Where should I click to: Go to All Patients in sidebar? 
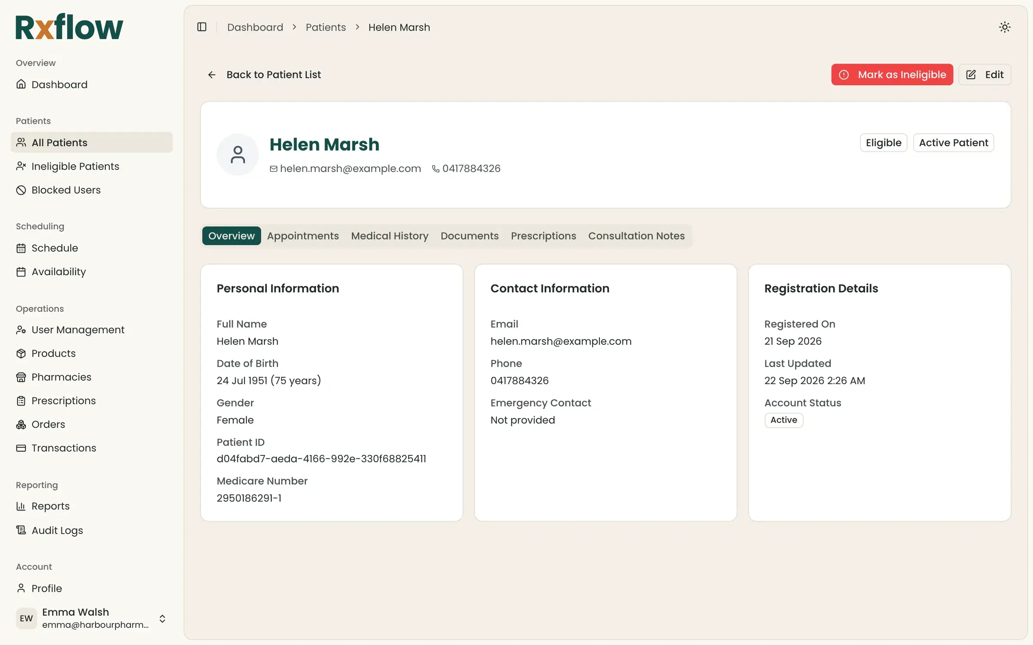click(92, 142)
